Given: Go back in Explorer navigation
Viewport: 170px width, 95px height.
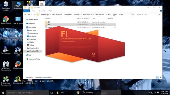Looking at the screenshot, I should pyautogui.click(x=25, y=15).
